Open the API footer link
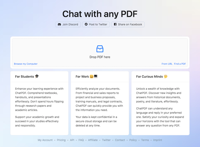The width and height of the screenshot is (200, 147). click(x=72, y=140)
